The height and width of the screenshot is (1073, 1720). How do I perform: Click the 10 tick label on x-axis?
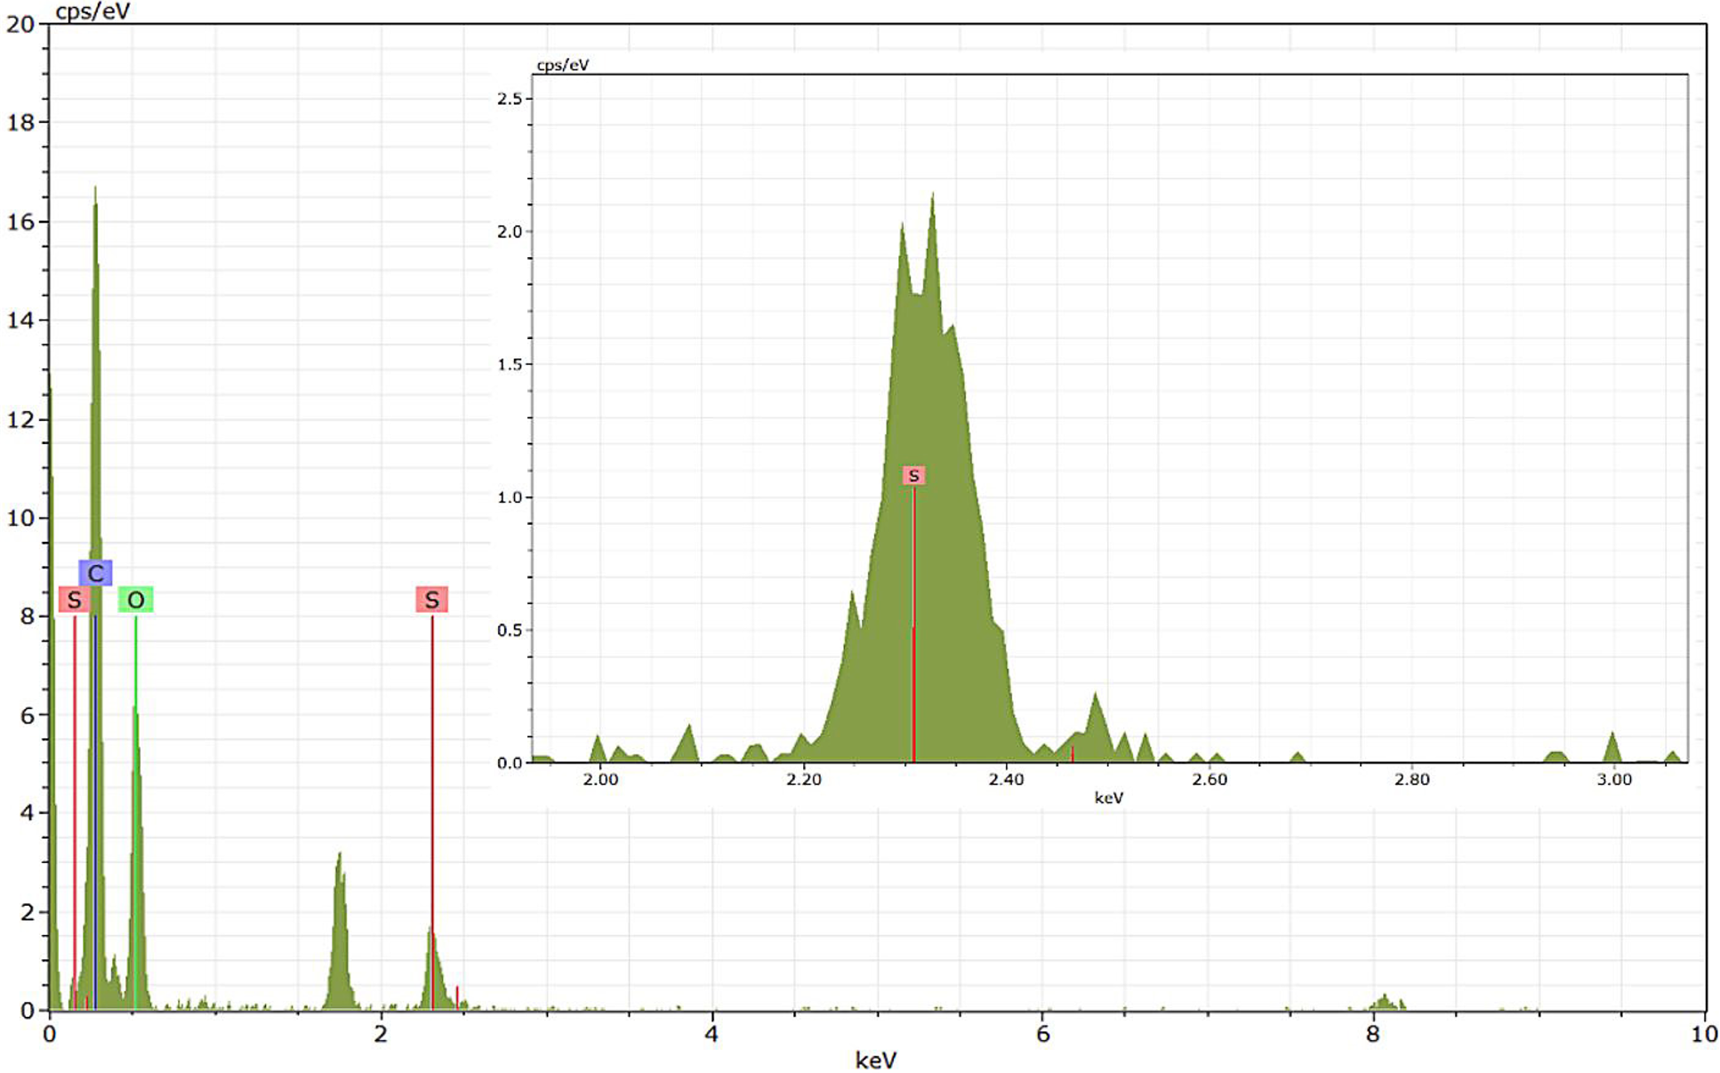click(1703, 1034)
